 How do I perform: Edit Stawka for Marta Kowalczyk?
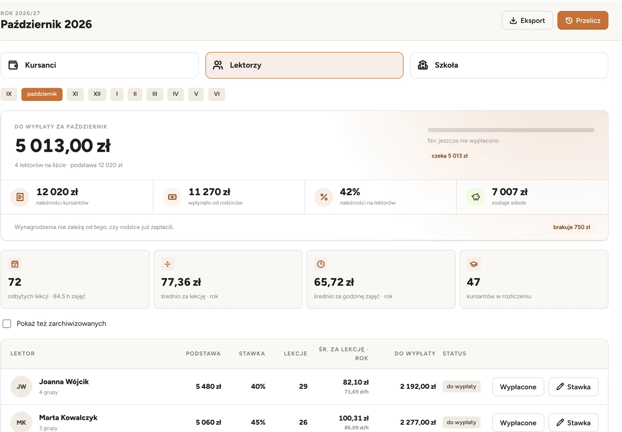pos(573,423)
